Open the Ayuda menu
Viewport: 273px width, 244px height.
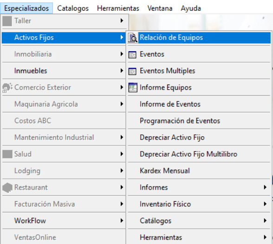[x=191, y=8]
